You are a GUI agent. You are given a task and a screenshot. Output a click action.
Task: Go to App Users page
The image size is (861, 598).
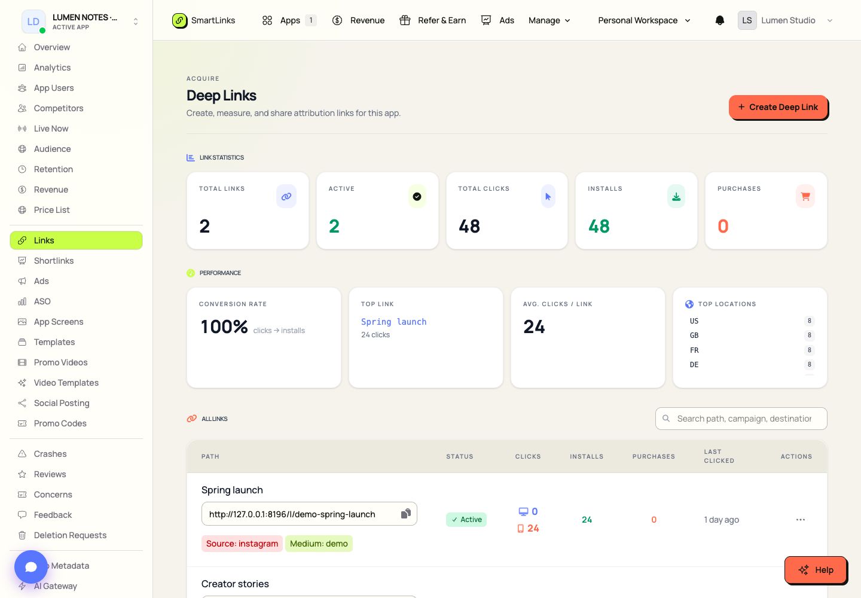coord(76,88)
